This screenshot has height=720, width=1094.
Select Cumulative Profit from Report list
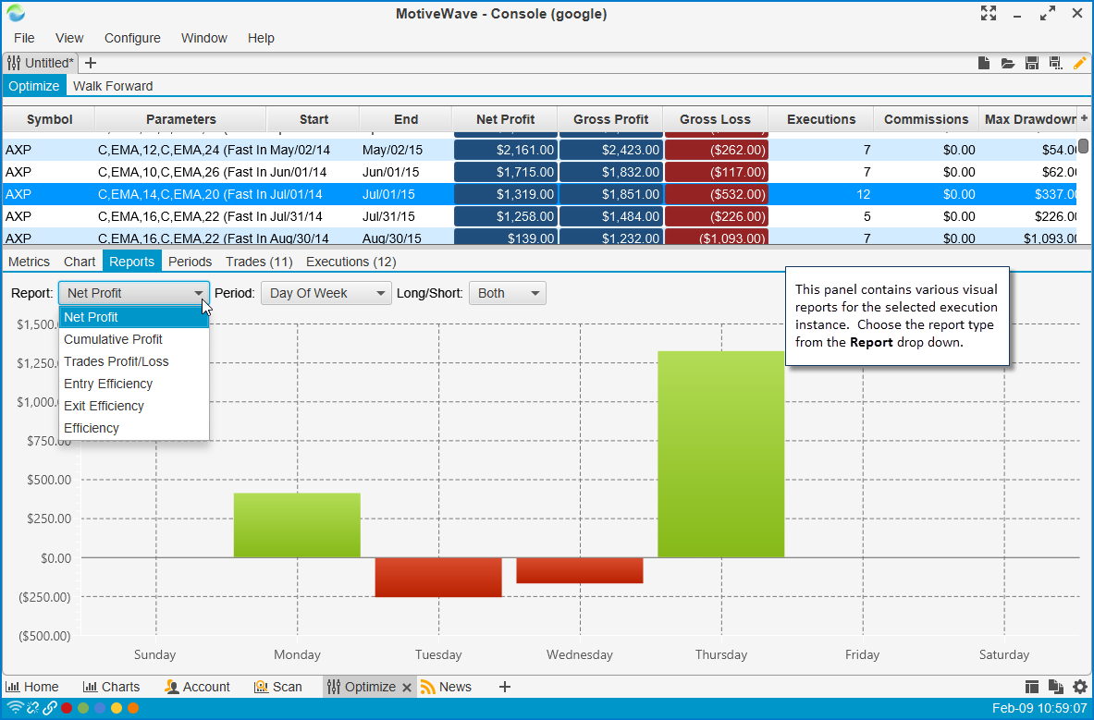coord(113,339)
